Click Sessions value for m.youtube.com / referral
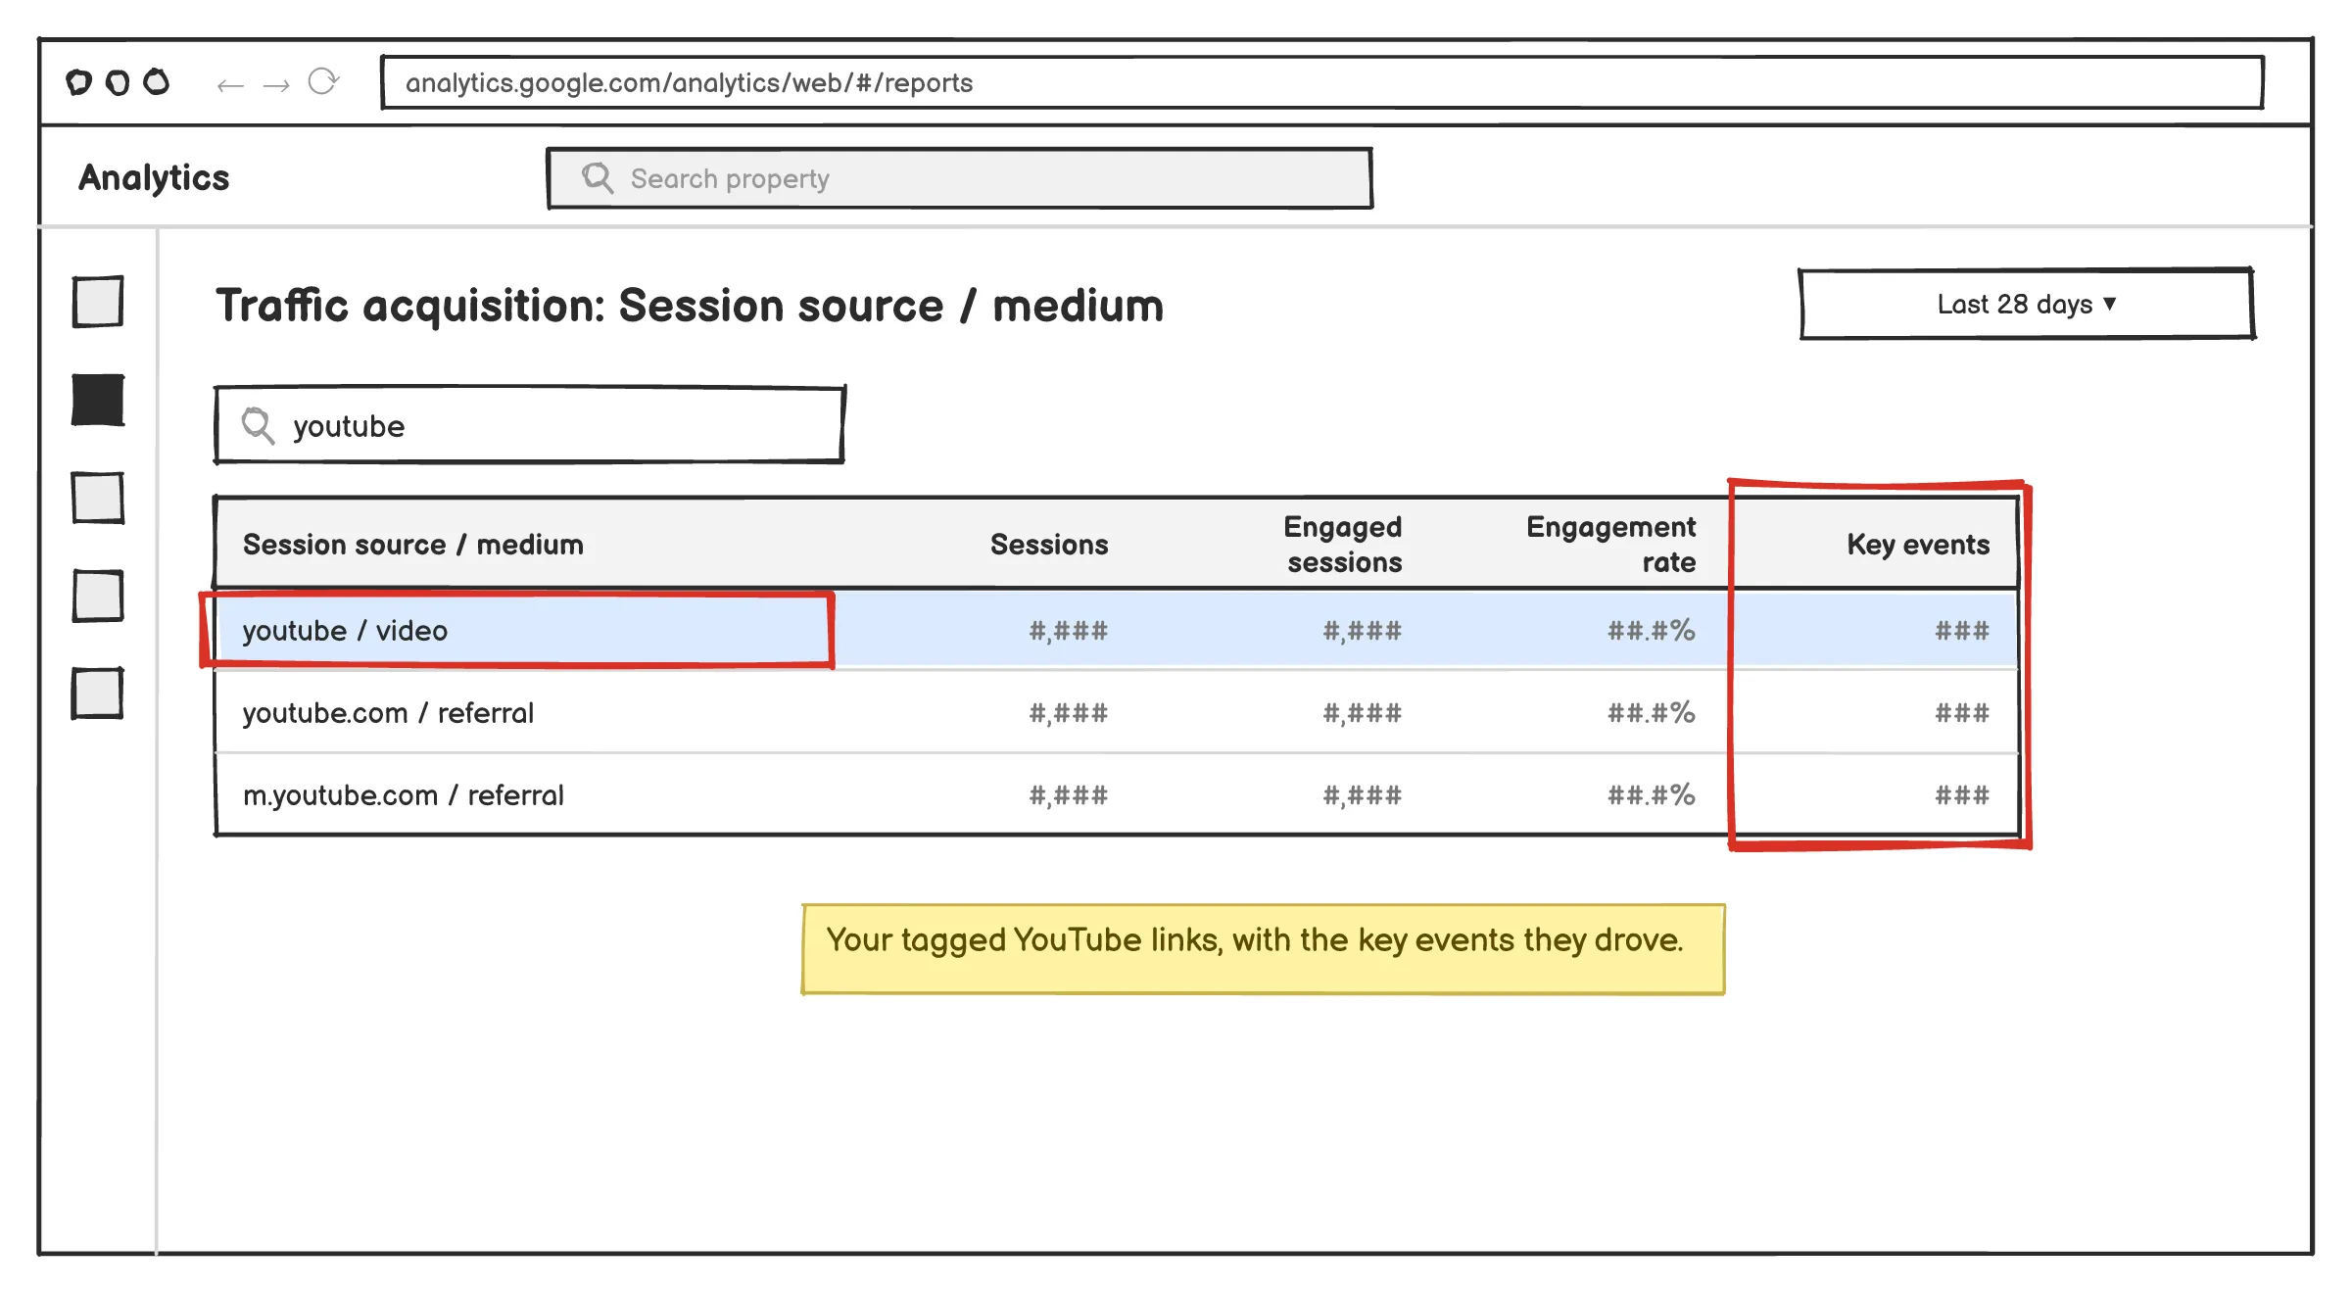This screenshot has width=2351, height=1293. click(x=1069, y=795)
